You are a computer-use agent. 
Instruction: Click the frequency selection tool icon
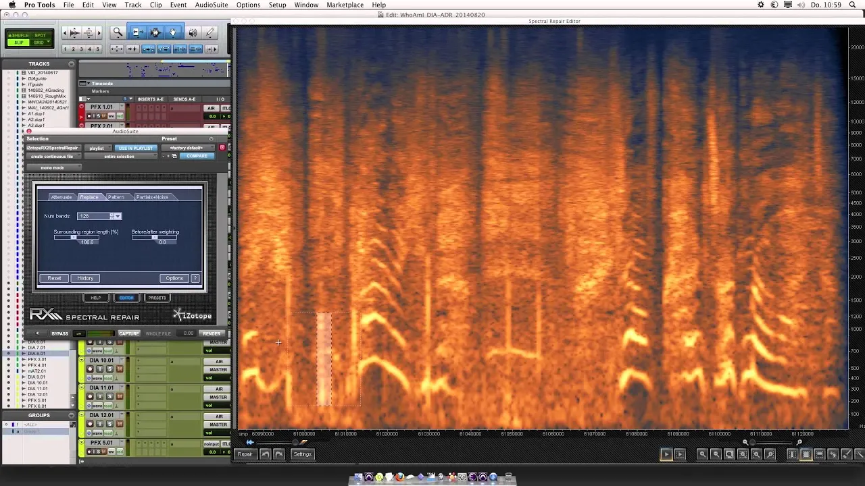[x=820, y=454]
